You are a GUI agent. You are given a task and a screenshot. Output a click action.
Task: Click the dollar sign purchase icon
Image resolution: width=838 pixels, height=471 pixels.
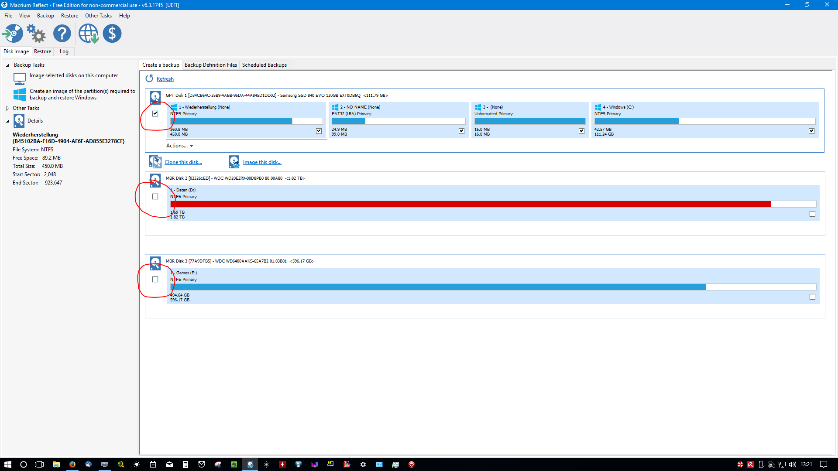click(112, 34)
